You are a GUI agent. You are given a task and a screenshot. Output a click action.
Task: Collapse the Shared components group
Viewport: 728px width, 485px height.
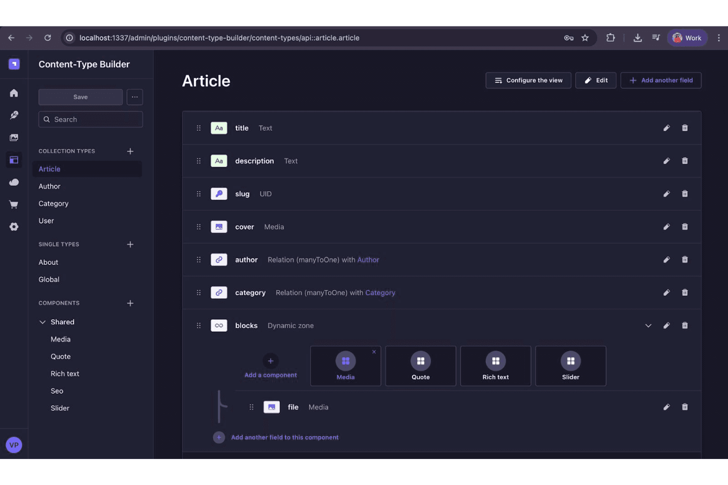click(42, 322)
